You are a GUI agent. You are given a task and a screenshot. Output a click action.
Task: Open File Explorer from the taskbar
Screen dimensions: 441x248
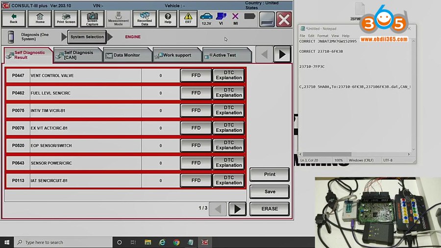coord(147,242)
